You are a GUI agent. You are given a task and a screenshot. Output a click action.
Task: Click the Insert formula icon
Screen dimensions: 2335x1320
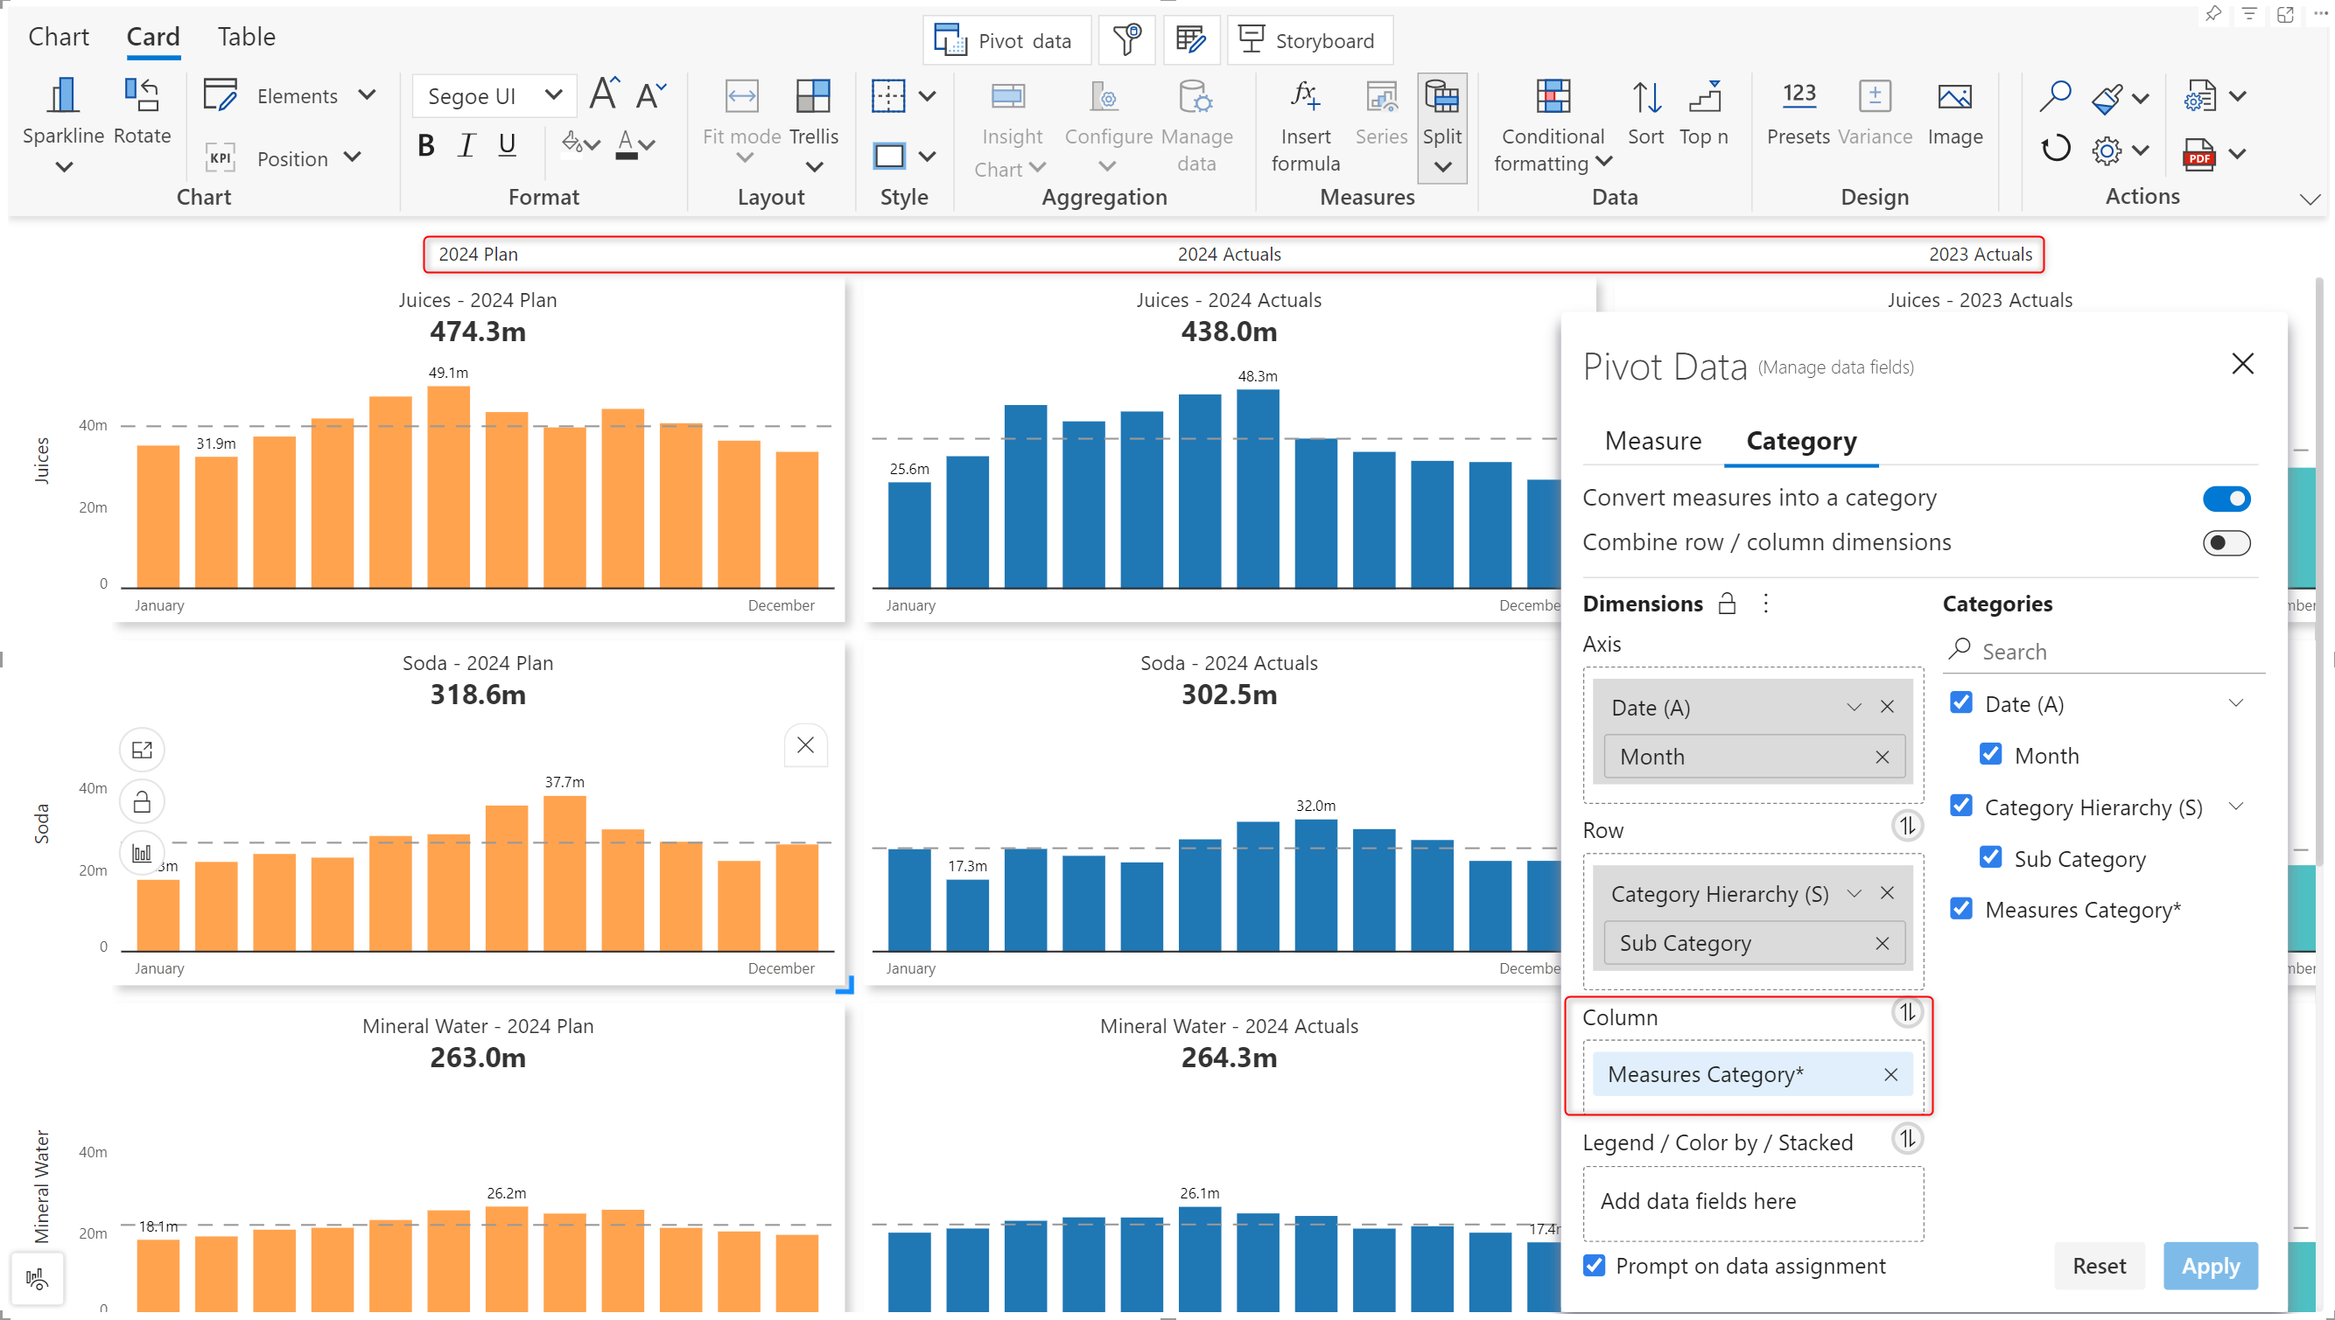coord(1305,97)
